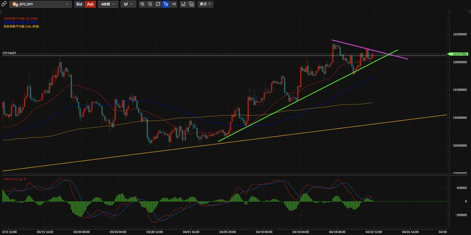
Task: Open the BTC/JPY symbol selector
Action: (40, 4)
